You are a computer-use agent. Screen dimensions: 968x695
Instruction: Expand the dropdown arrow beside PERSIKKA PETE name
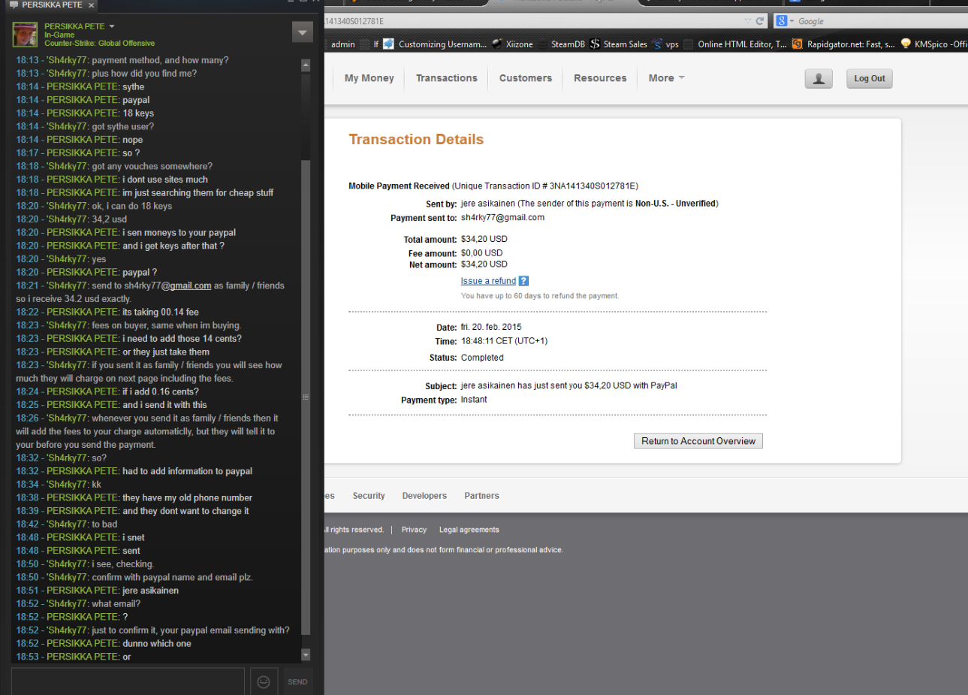tap(112, 26)
